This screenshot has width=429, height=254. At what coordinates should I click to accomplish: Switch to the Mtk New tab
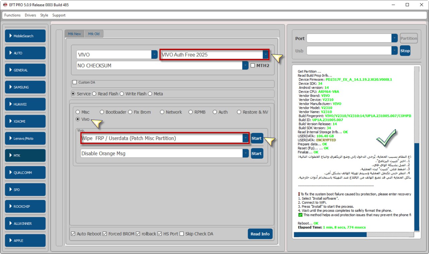click(74, 34)
